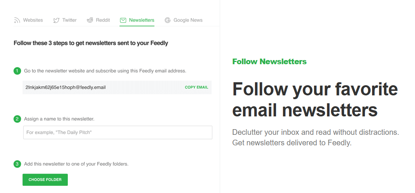Select the Newsletters tab label

[142, 20]
